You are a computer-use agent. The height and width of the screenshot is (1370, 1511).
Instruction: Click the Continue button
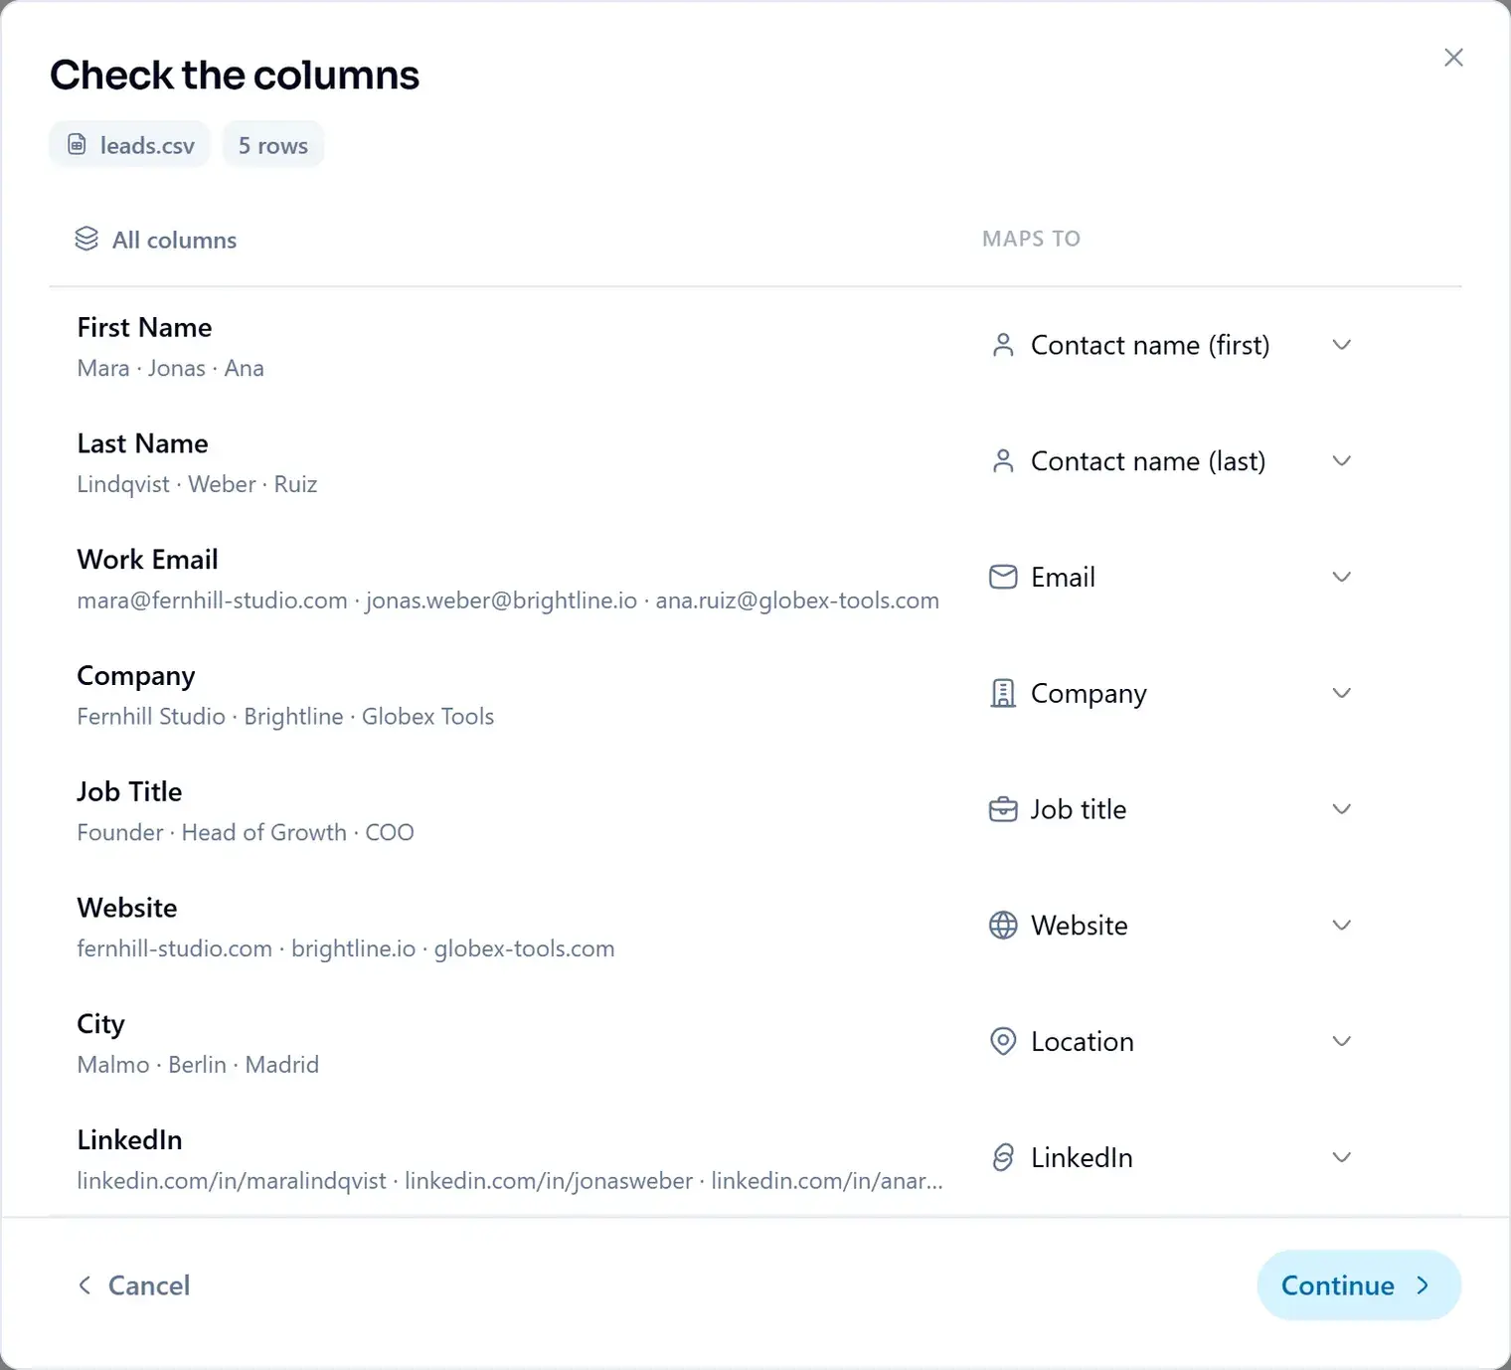pos(1359,1284)
